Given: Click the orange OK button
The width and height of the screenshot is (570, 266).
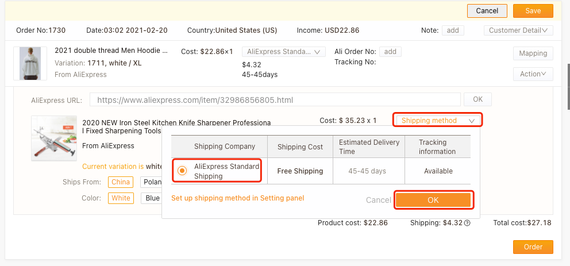Looking at the screenshot, I should click(433, 200).
